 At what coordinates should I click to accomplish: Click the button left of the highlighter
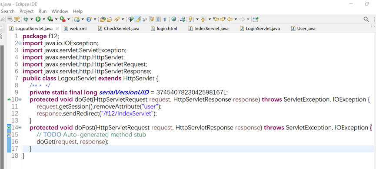(x=131, y=19)
